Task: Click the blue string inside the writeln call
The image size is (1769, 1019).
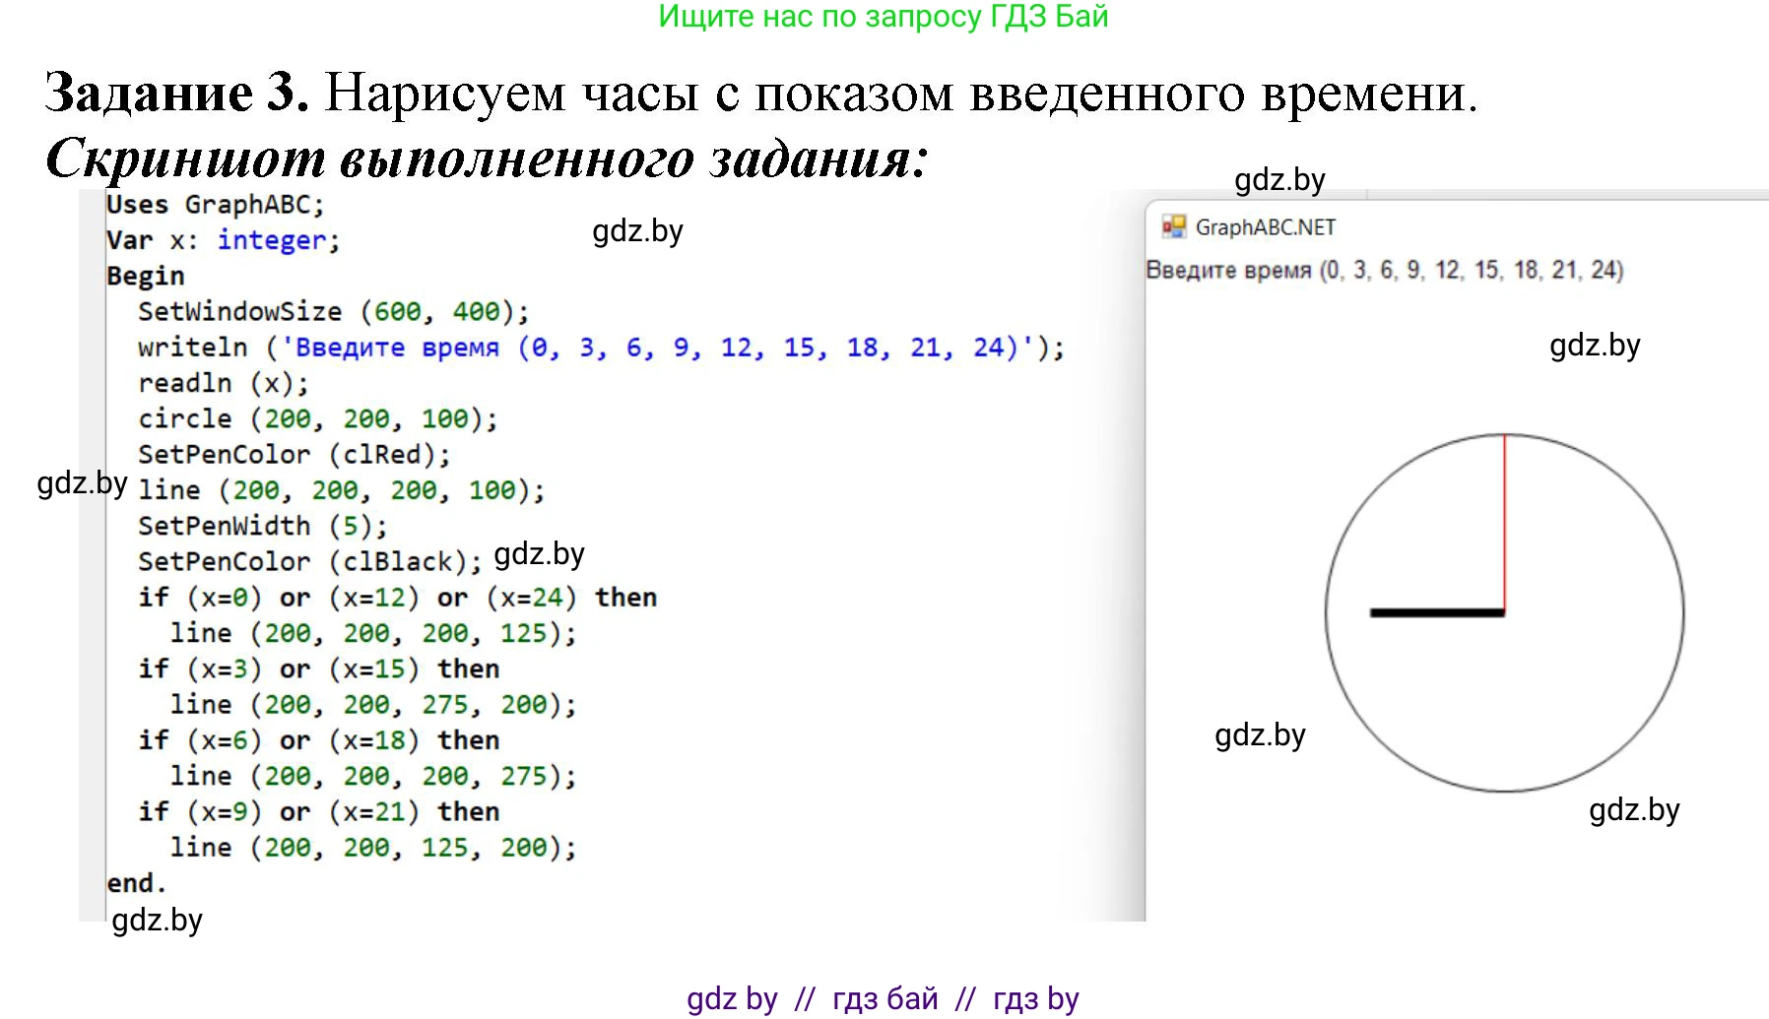Action: 656,348
